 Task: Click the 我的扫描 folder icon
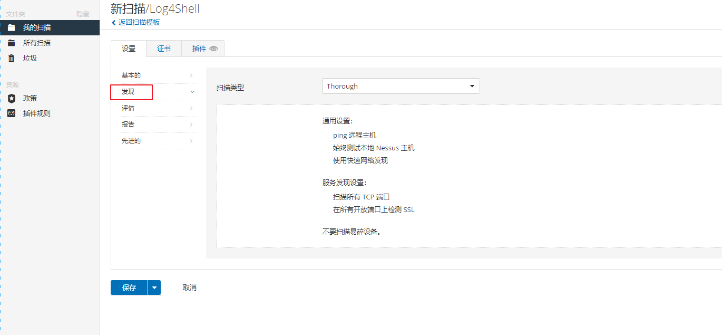click(x=11, y=27)
